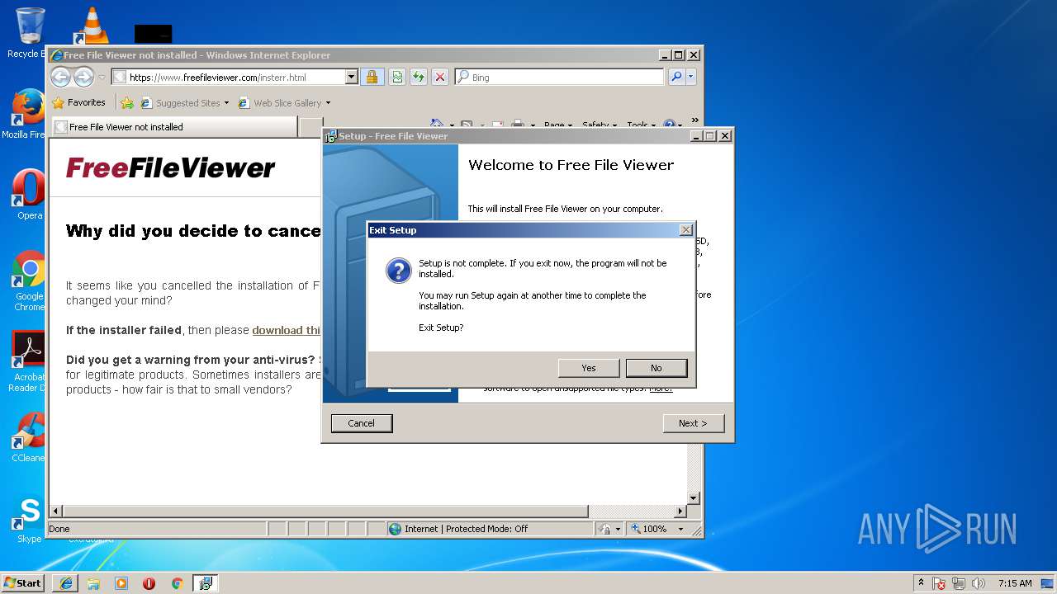Viewport: 1057px width, 594px height.
Task: Refresh the page in Internet Explorer
Action: pyautogui.click(x=419, y=77)
